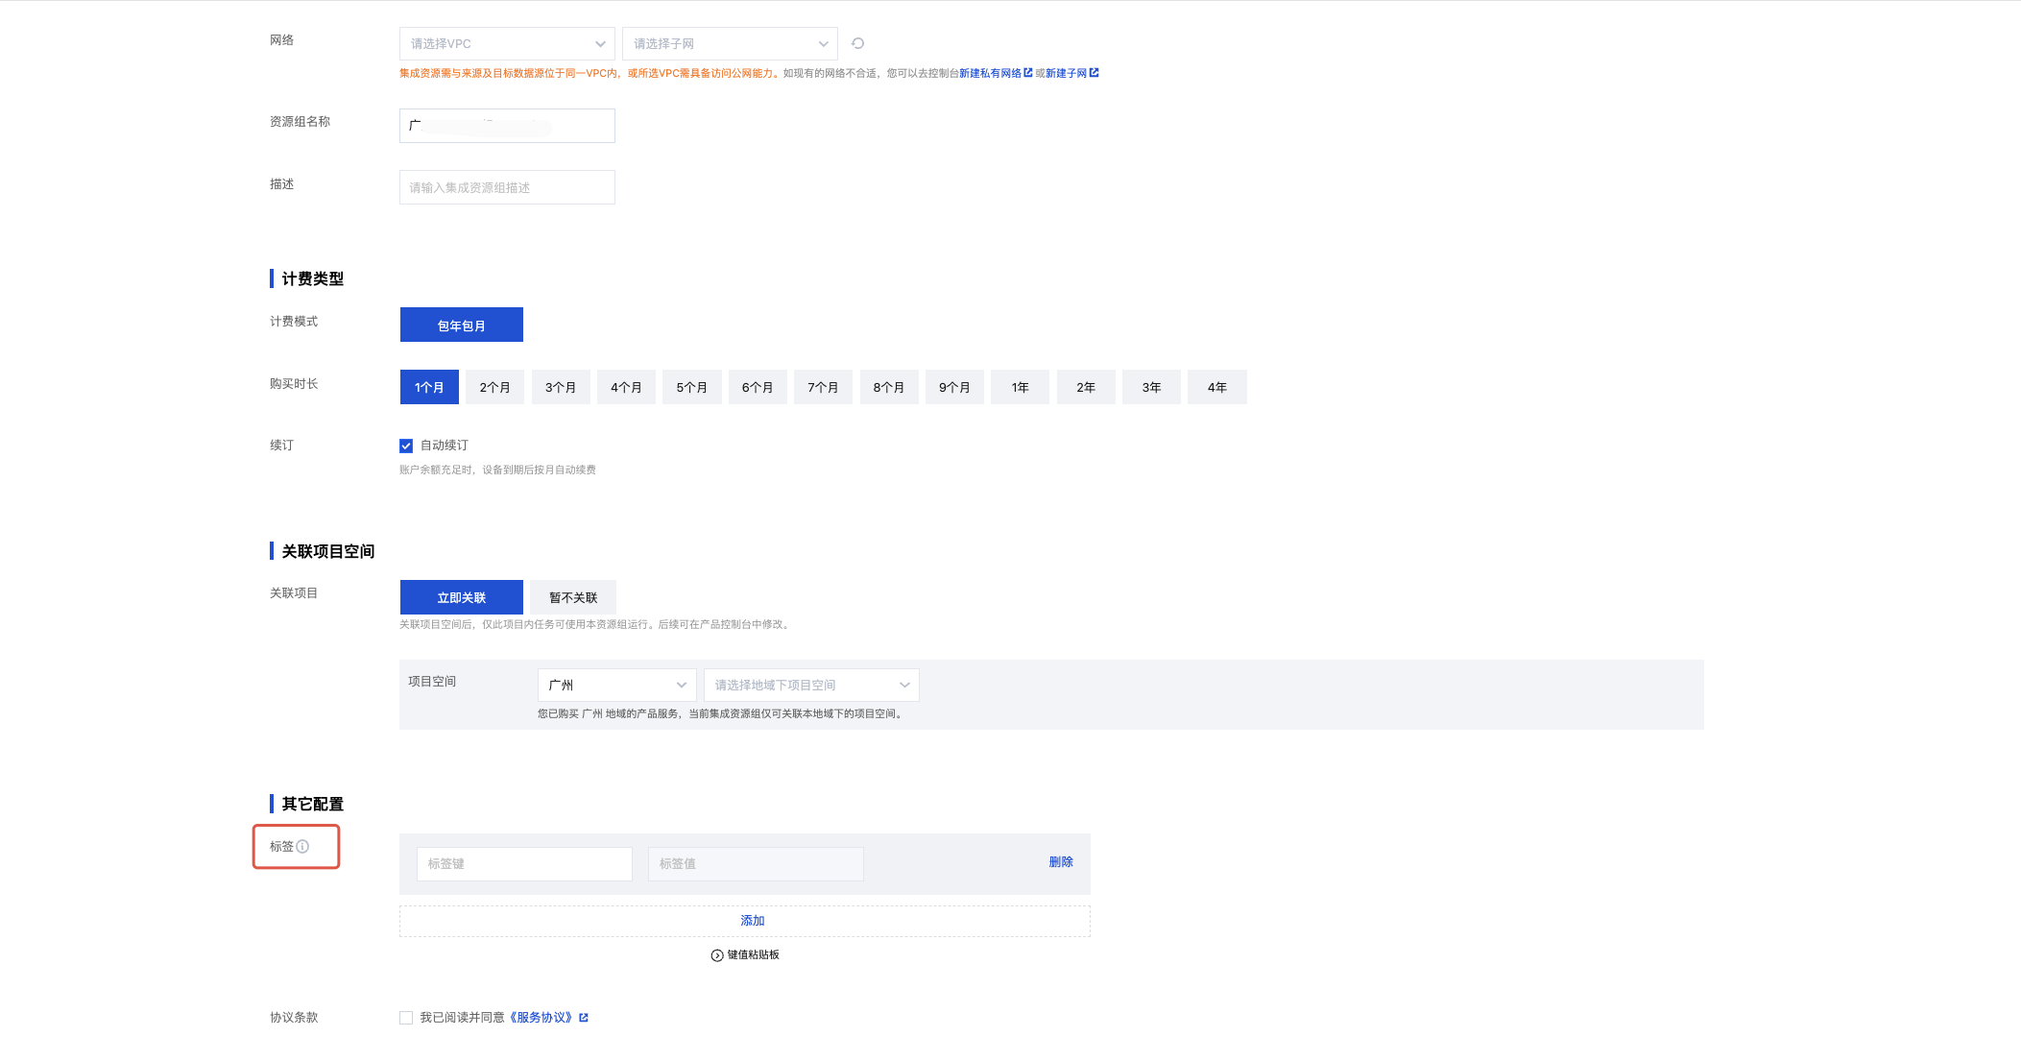Screen dimensions: 2021x1061
Task: Click the 添加 tag button
Action: pos(752,921)
